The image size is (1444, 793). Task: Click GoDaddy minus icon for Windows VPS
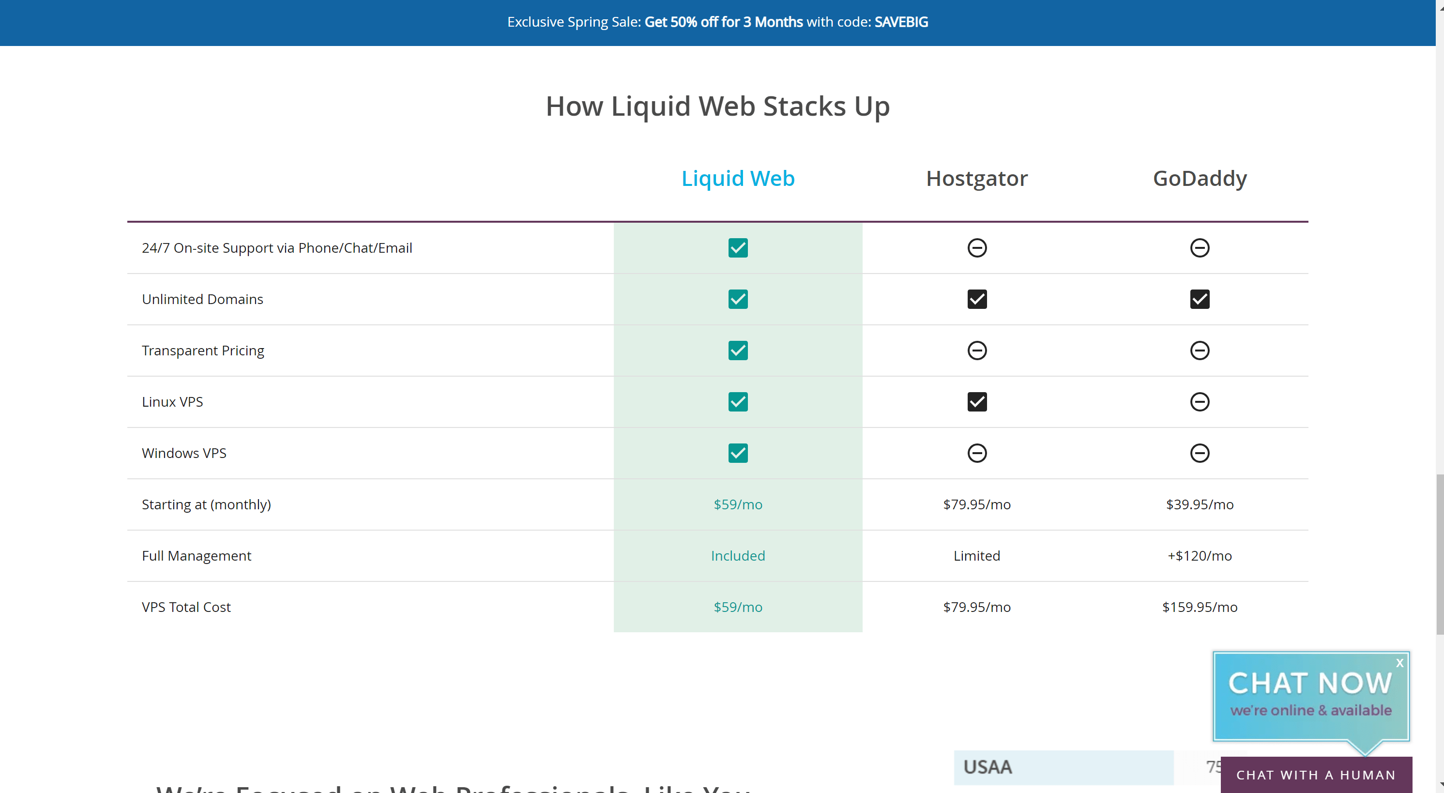(1200, 453)
